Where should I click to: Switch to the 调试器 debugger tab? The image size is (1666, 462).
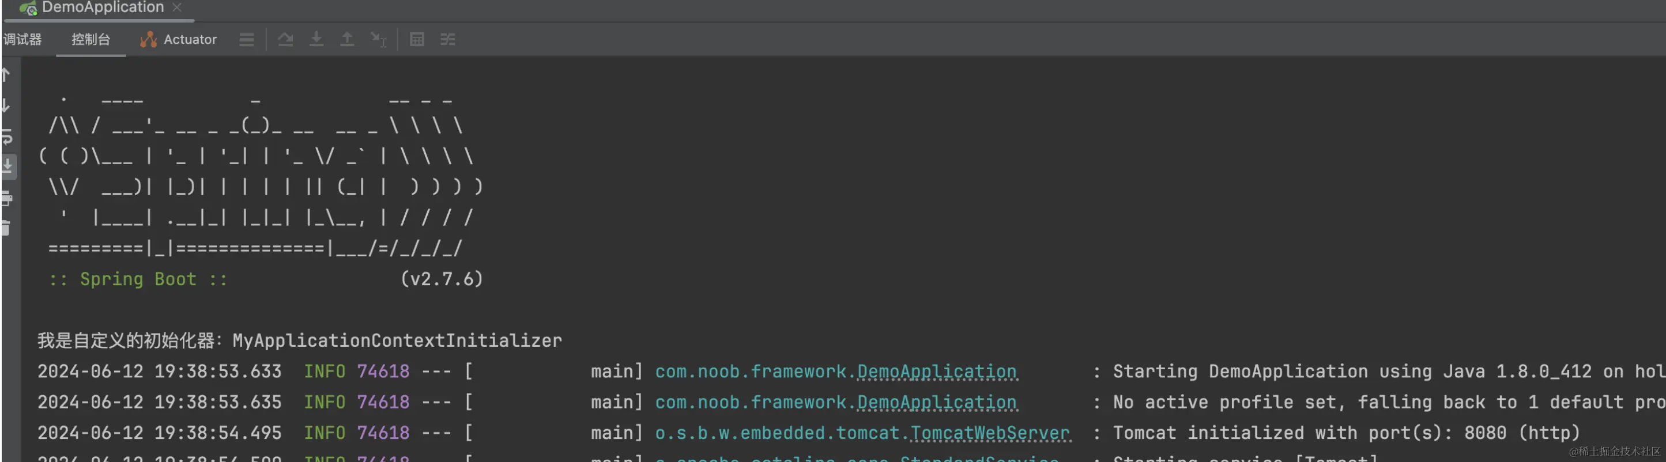coord(22,39)
